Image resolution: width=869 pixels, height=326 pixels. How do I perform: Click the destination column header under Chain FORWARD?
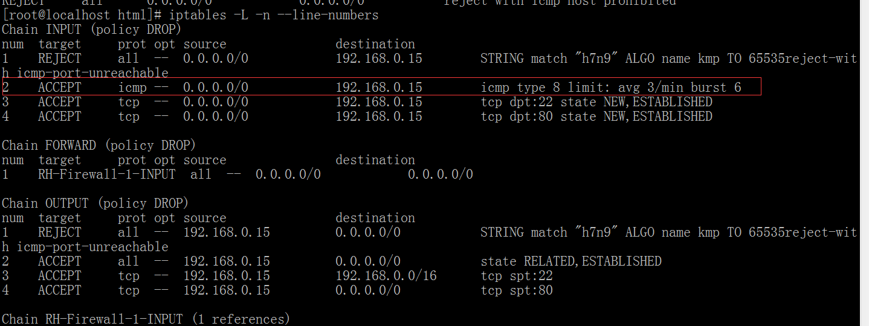375,160
